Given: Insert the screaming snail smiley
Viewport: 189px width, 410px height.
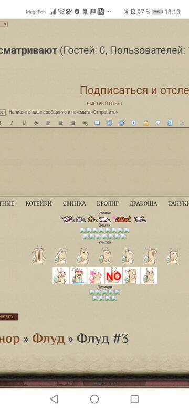Looking at the screenshot, I should tap(38, 255).
